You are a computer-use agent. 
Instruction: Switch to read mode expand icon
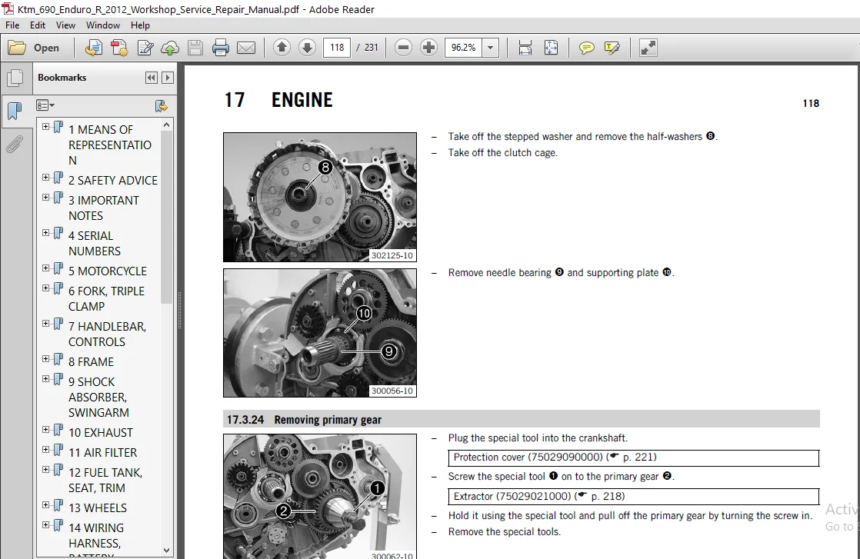tap(648, 48)
